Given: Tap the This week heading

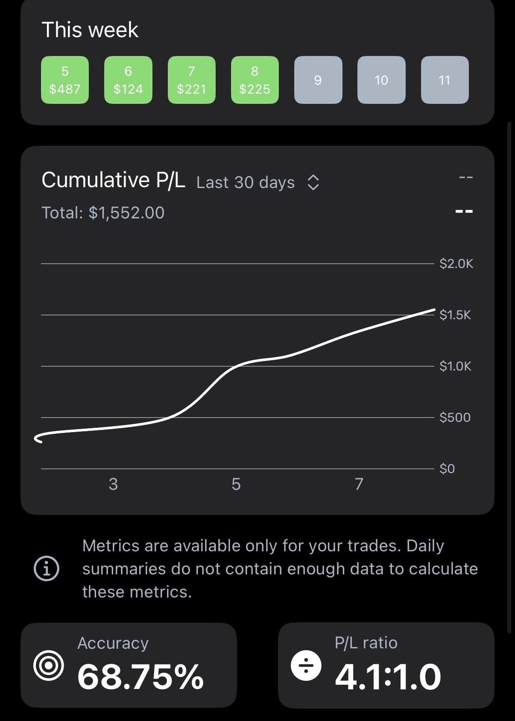Looking at the screenshot, I should (90, 30).
